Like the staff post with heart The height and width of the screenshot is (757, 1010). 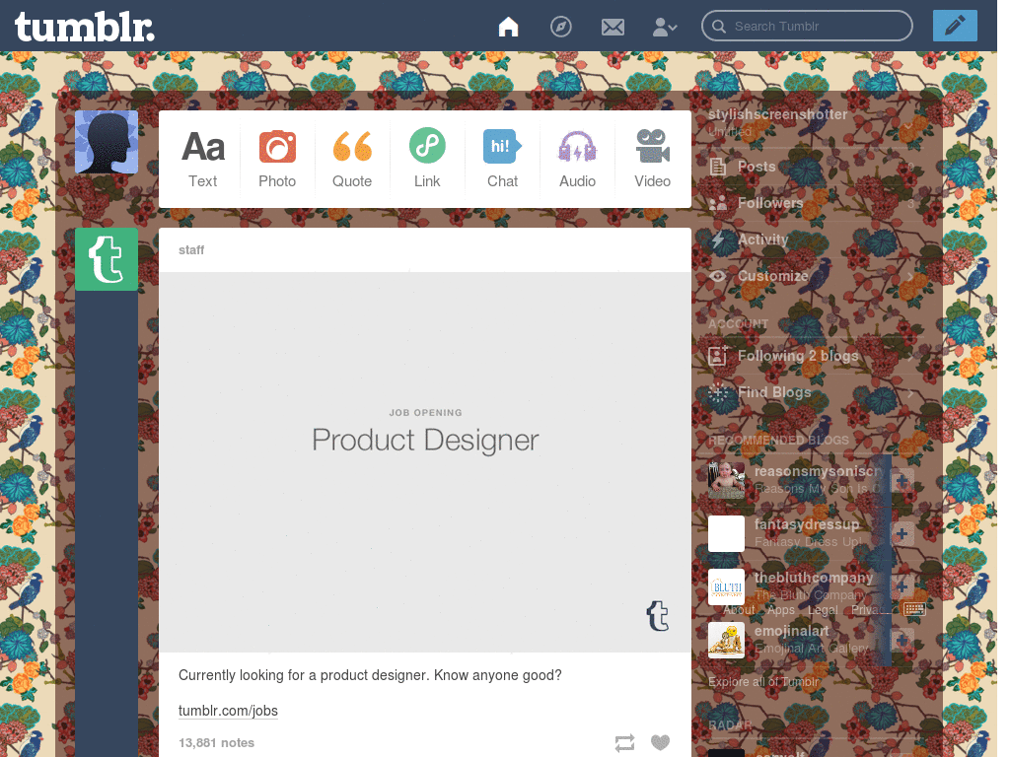point(660,742)
